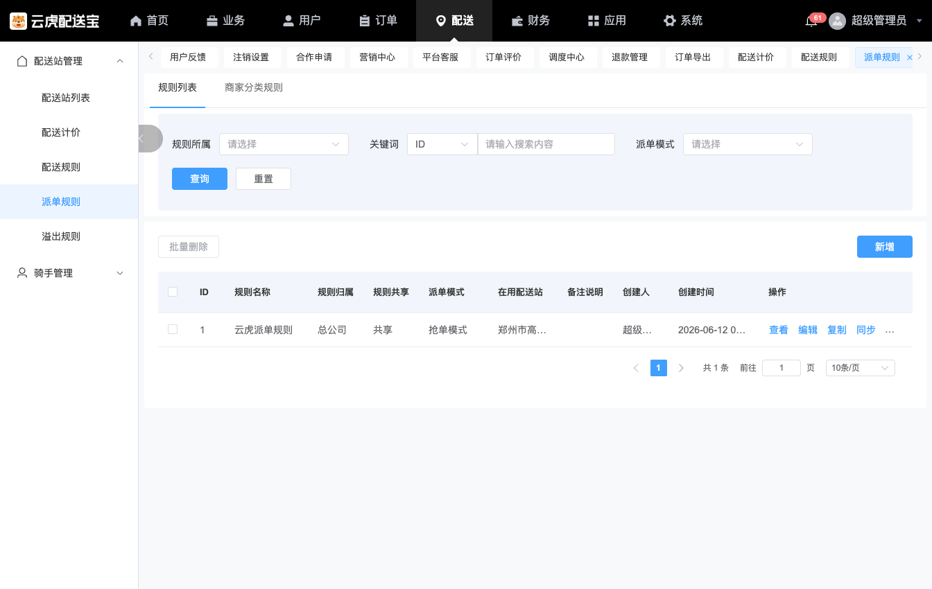Open the 订单评价 page tab
932x589 pixels.
click(503, 58)
